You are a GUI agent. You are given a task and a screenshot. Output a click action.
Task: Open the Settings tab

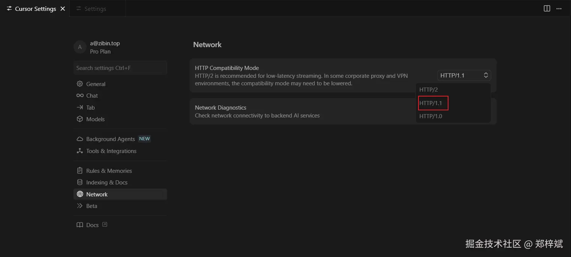pyautogui.click(x=97, y=9)
